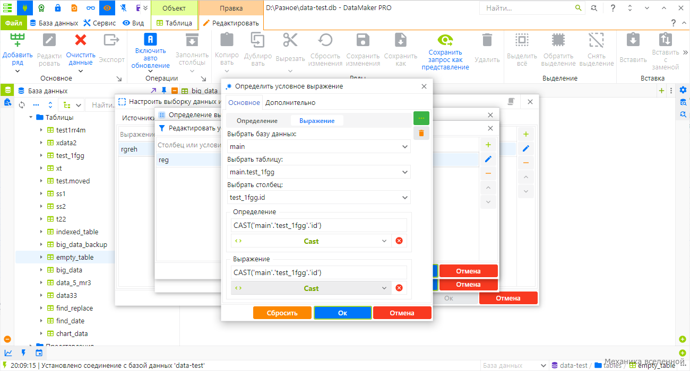This screenshot has height=371, width=690.
Task: Expand the test1rr4m table node
Action: click(41, 130)
